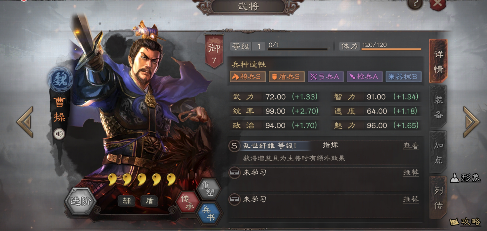
Task: Open the help question mark icon
Action: [x=414, y=4]
